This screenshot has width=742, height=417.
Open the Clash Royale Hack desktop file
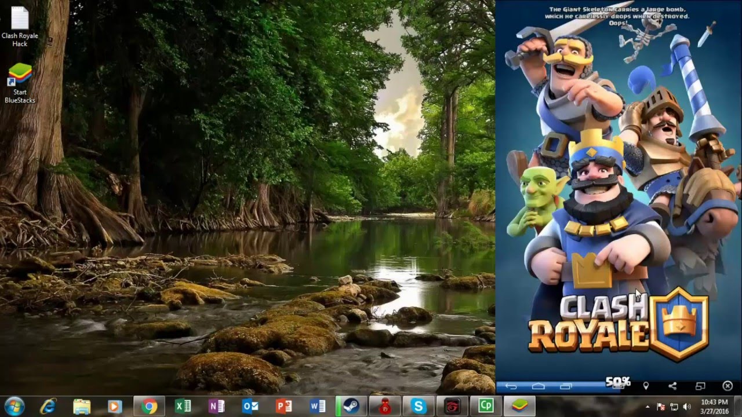point(20,27)
